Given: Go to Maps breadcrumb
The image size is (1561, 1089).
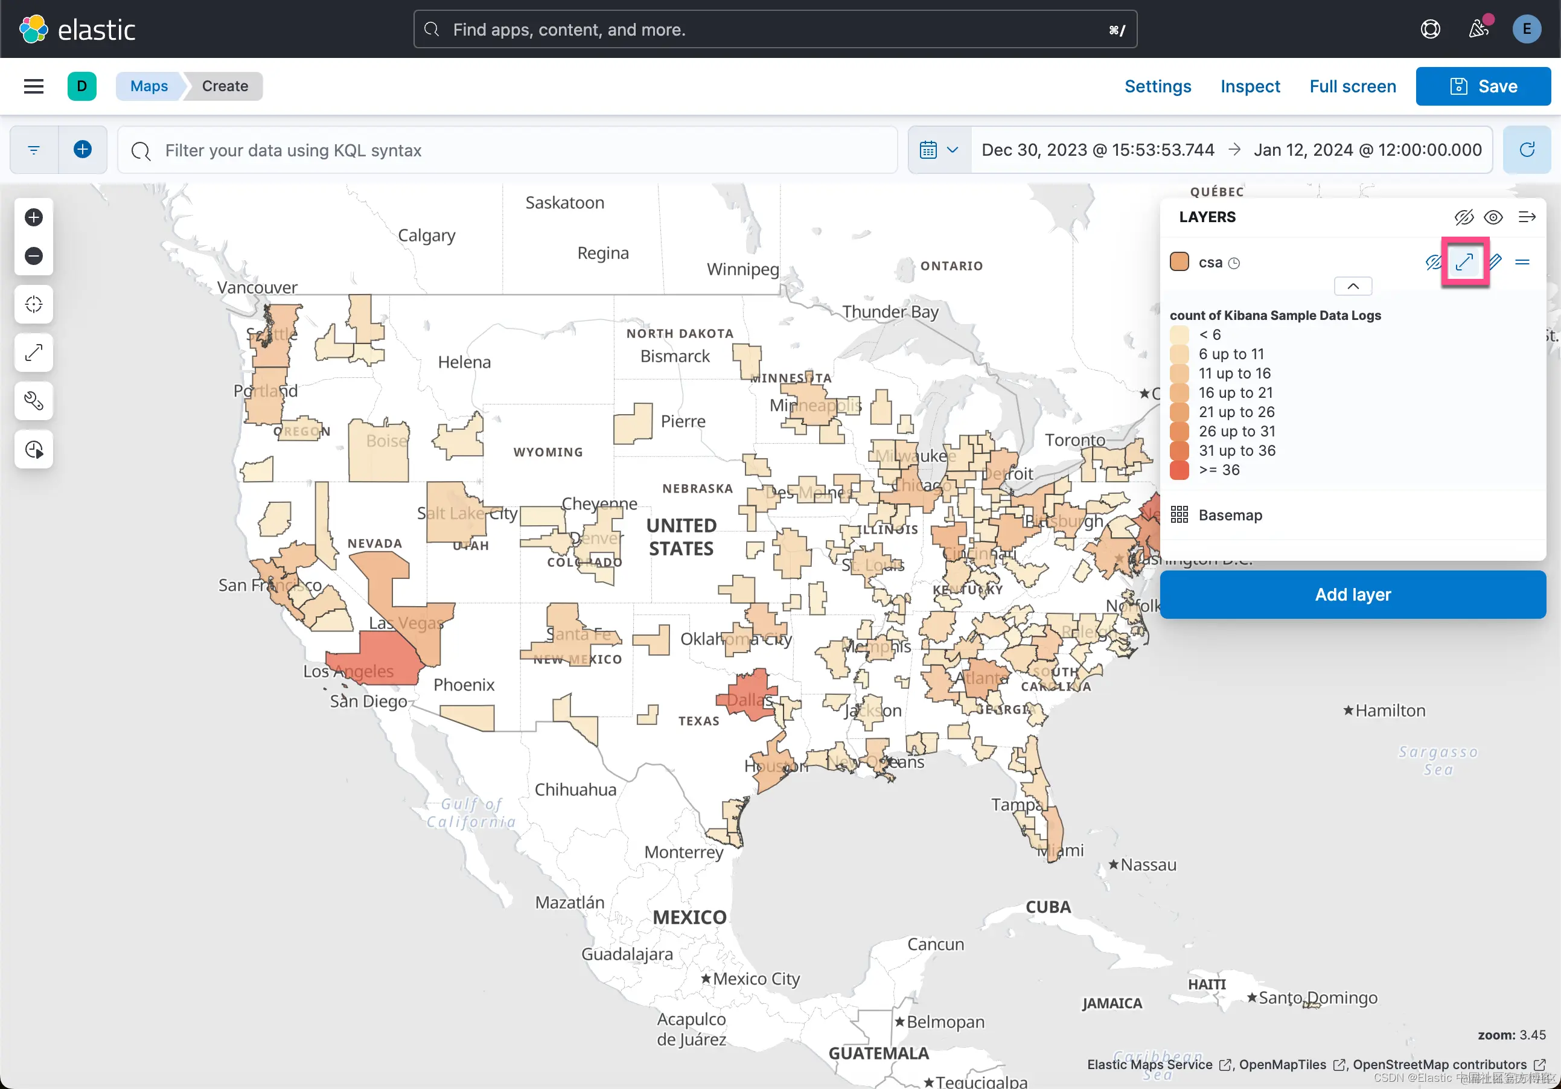Looking at the screenshot, I should pos(149,86).
